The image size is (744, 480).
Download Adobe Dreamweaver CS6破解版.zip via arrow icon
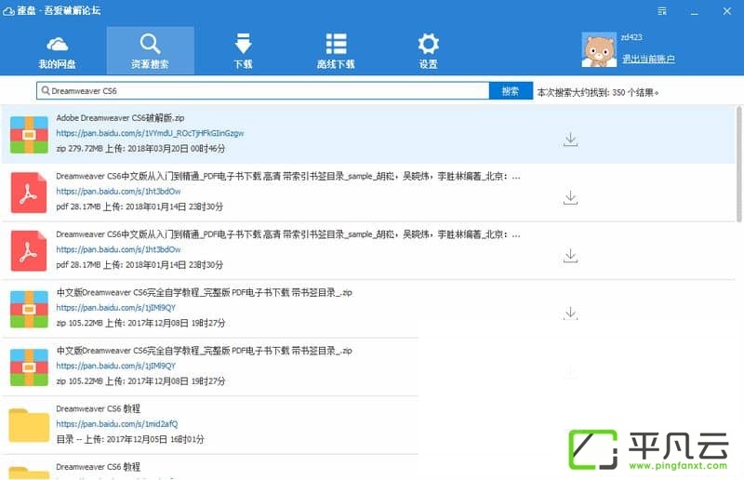[x=570, y=140]
